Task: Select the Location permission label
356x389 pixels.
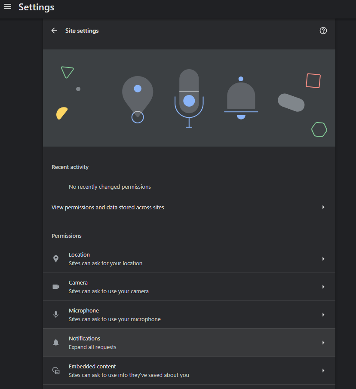Action: pyautogui.click(x=79, y=255)
